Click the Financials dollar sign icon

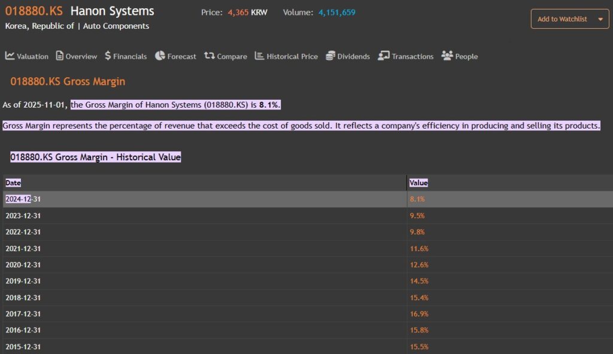point(108,56)
